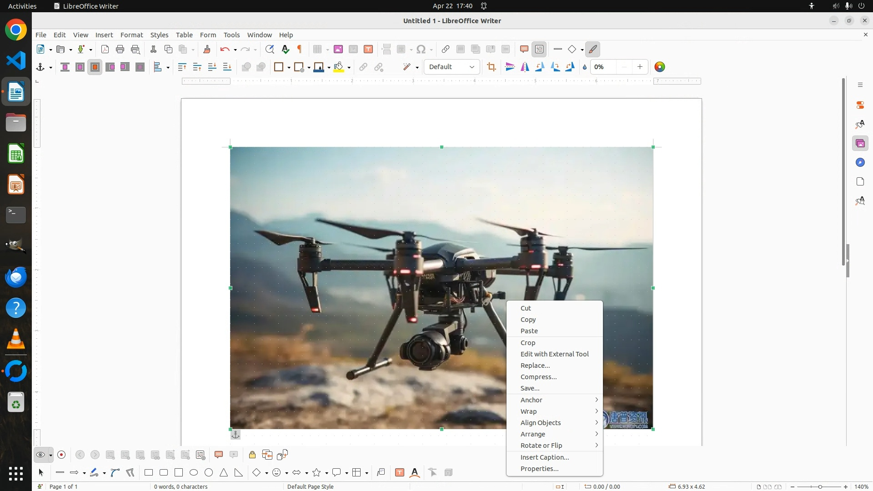Increase transparency with the plus button

coord(640,67)
